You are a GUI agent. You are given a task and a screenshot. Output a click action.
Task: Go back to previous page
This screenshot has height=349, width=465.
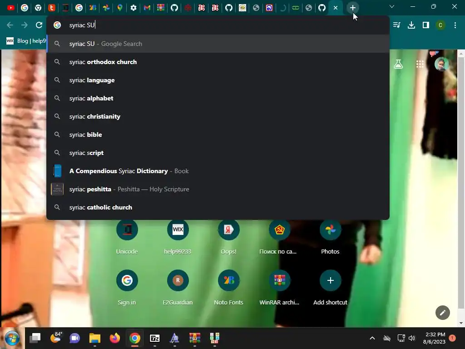click(10, 25)
